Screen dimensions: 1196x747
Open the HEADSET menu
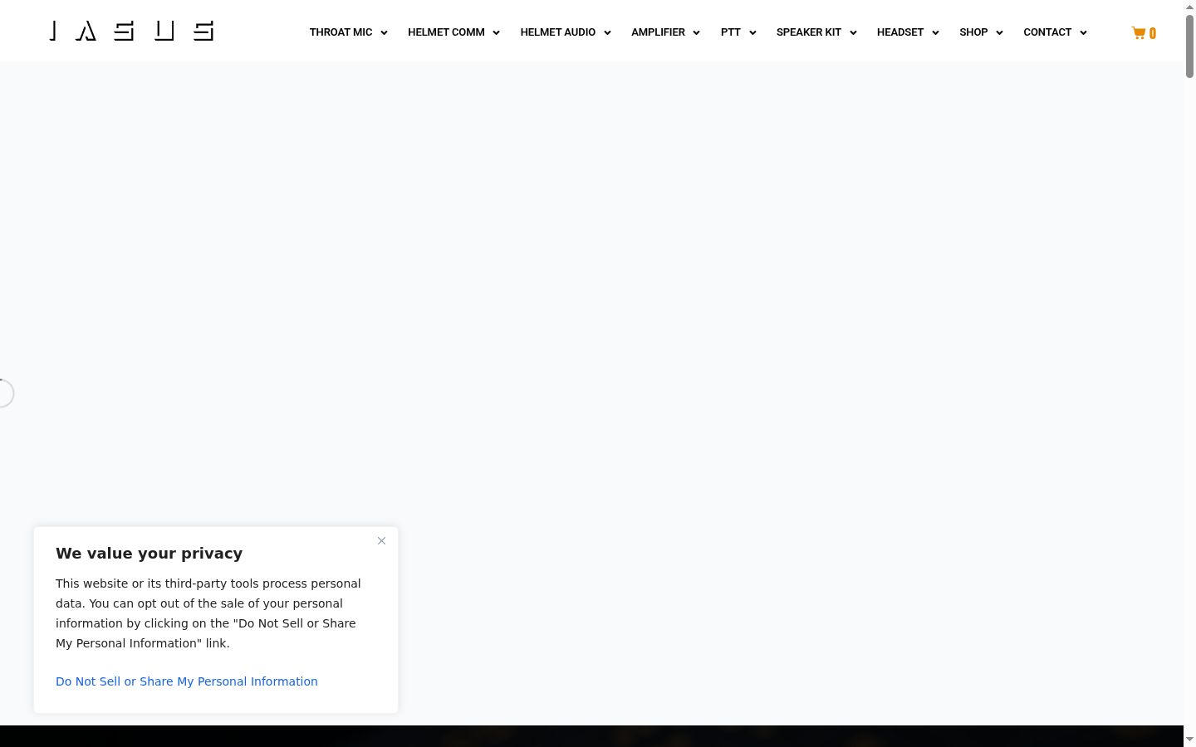[x=900, y=32]
